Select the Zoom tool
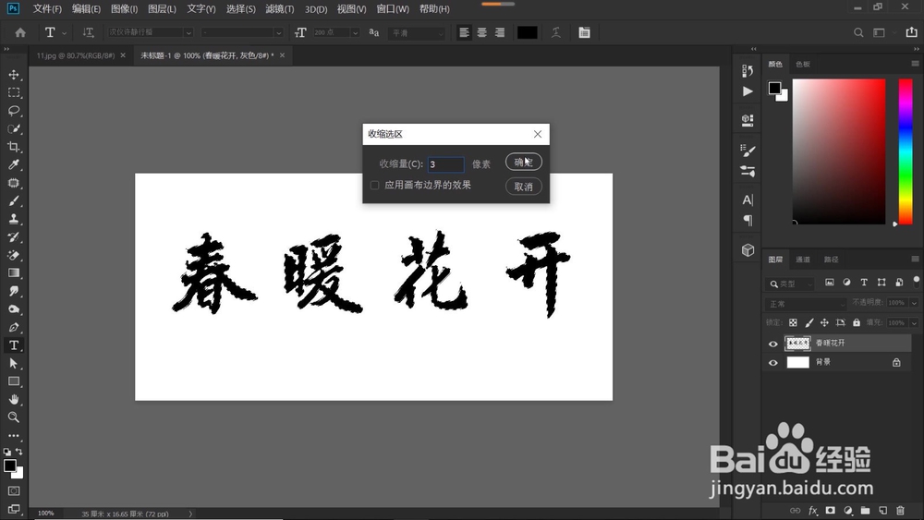 click(14, 417)
